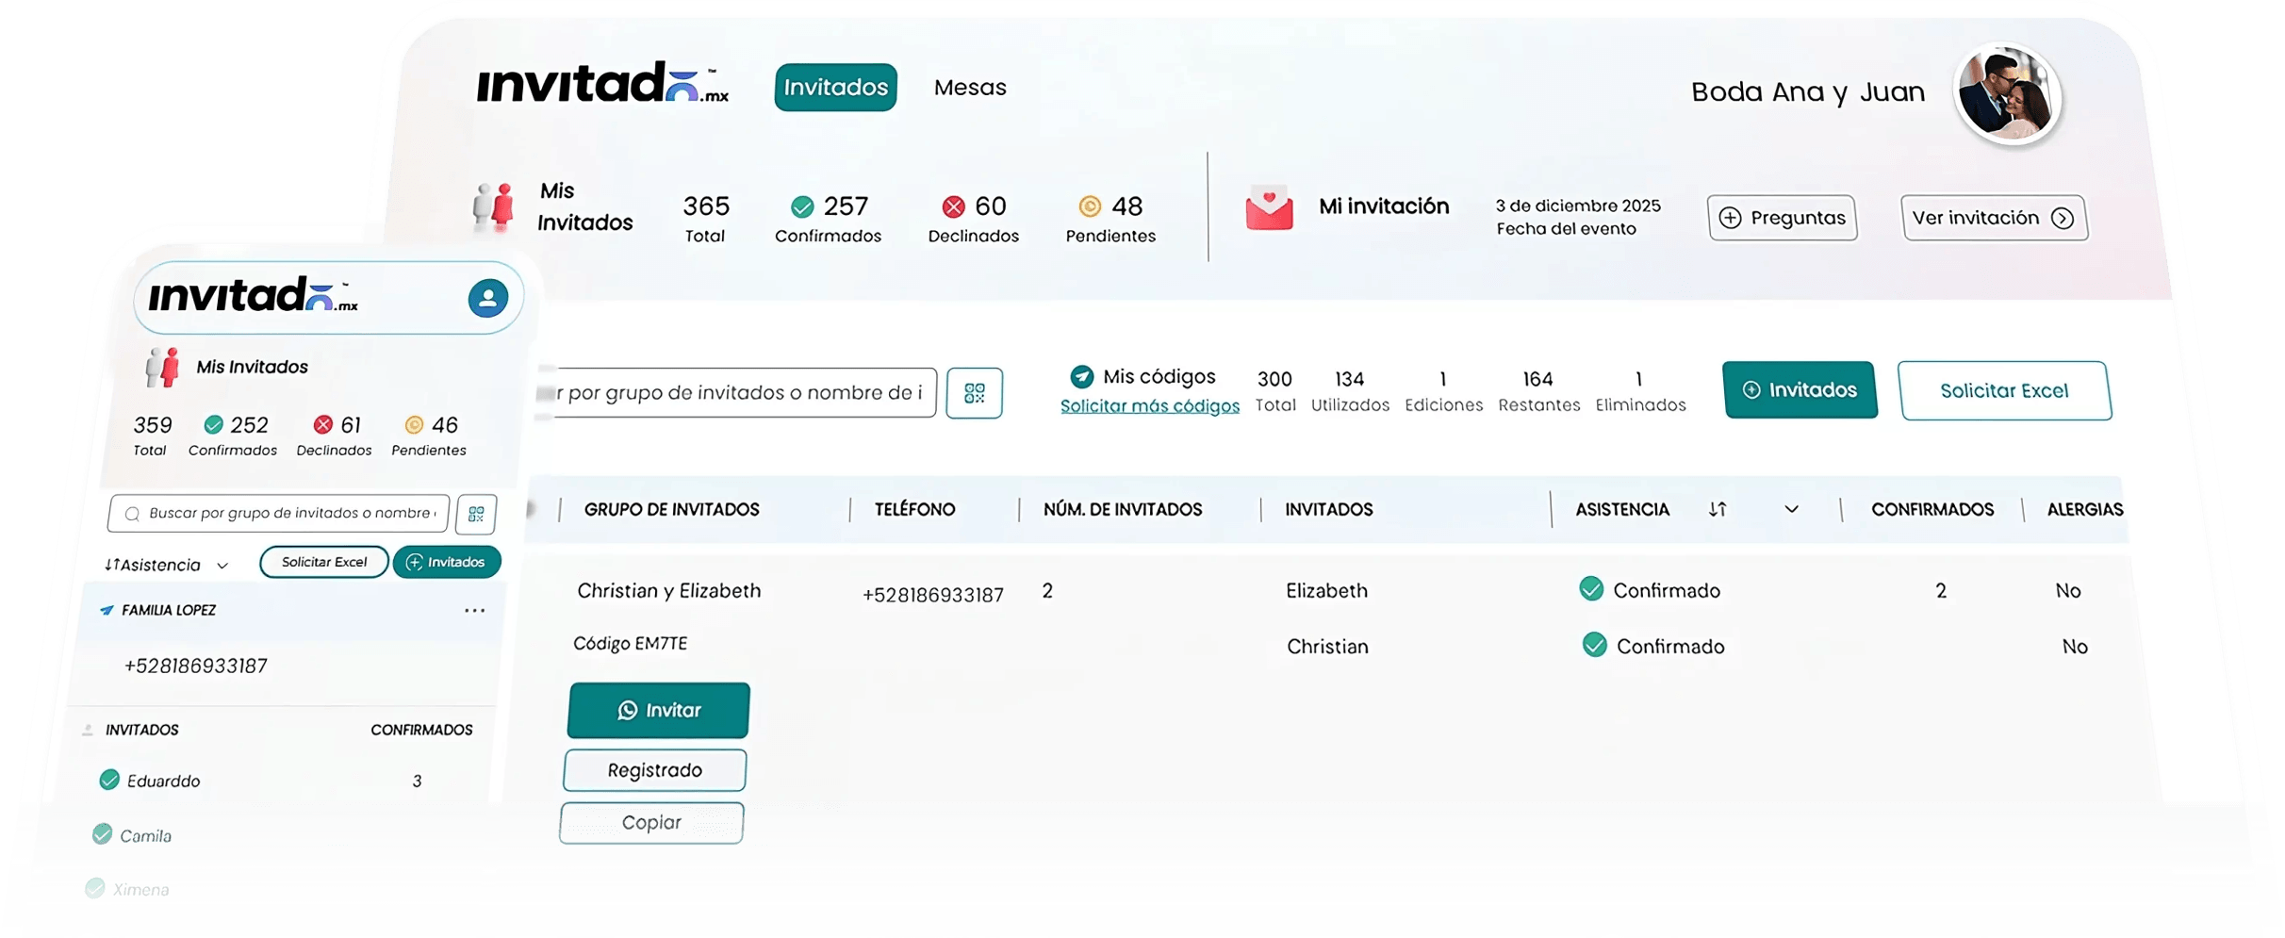Viewport: 2285px width, 938px height.
Task: Switch to the Invitados tab
Action: tap(835, 88)
